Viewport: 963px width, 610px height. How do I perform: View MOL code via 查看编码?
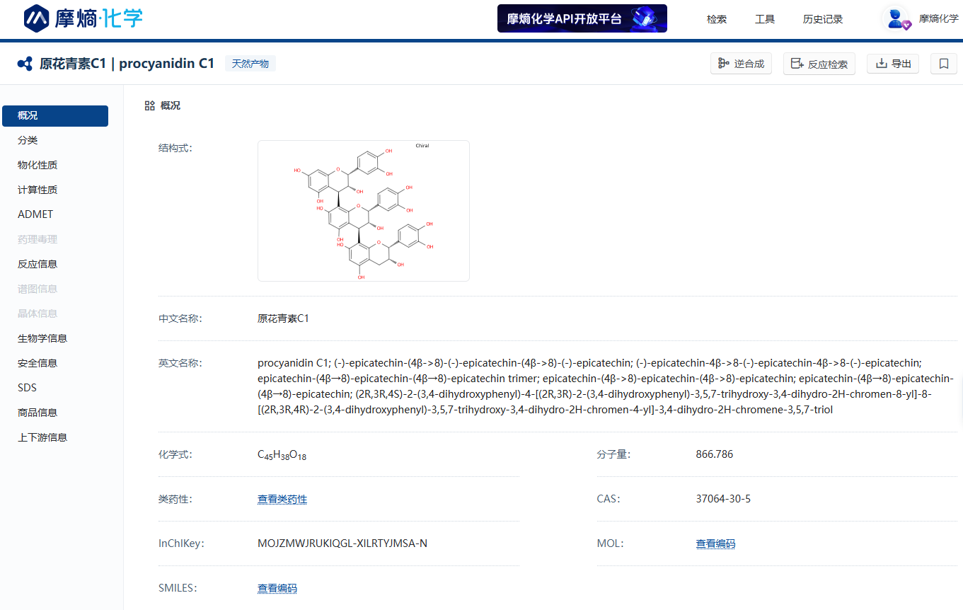pyautogui.click(x=715, y=543)
